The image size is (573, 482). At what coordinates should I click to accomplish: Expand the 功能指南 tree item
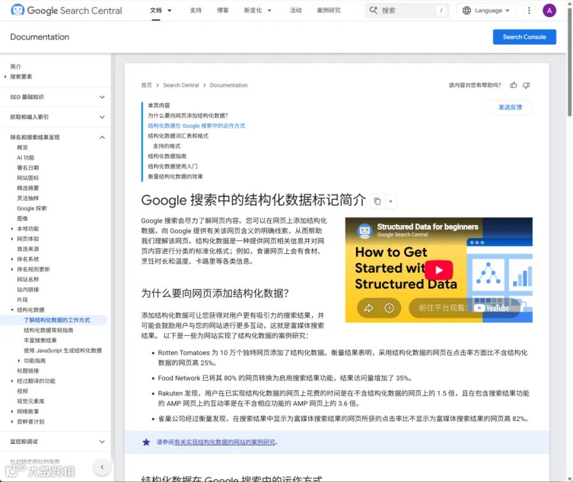coord(19,361)
